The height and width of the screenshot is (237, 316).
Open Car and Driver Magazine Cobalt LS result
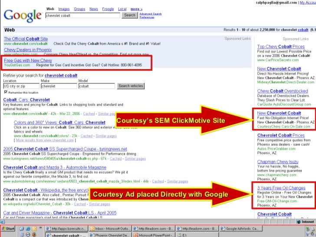coord(60,213)
